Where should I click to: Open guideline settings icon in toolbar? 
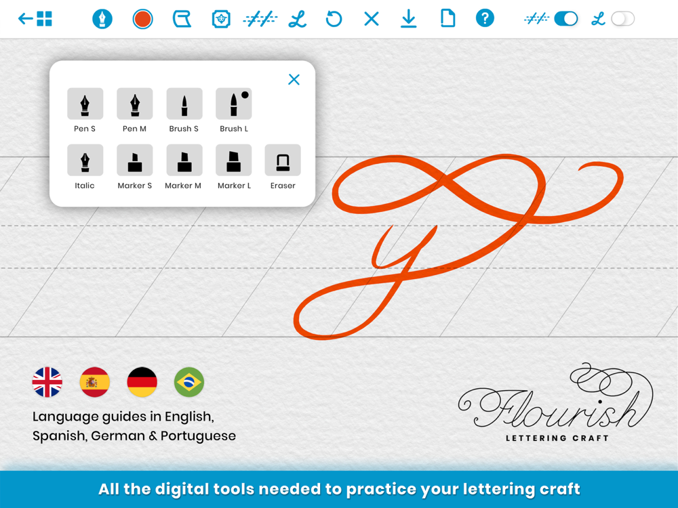click(260, 19)
